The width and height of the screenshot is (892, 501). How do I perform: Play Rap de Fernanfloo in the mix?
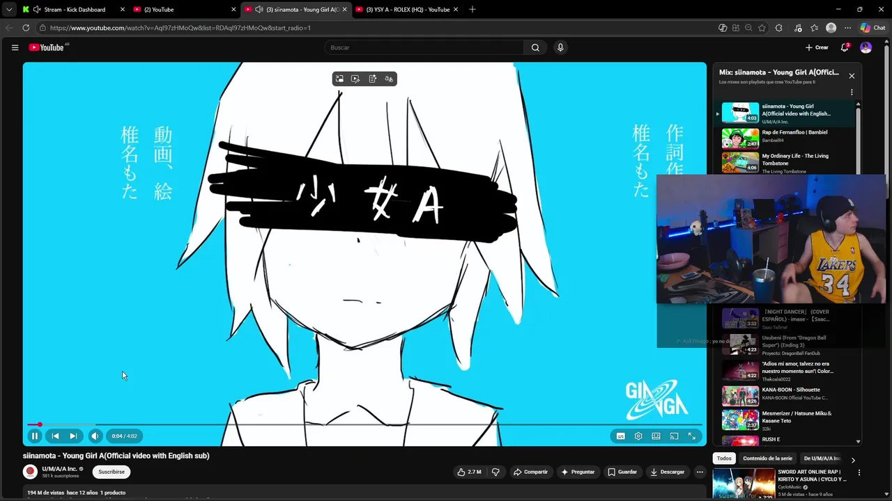(x=786, y=138)
